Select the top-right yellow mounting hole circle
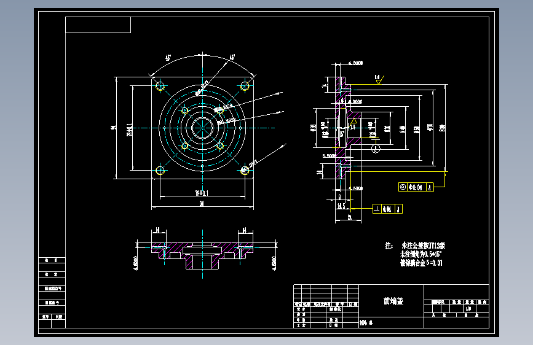The width and height of the screenshot is (533, 345). click(245, 86)
